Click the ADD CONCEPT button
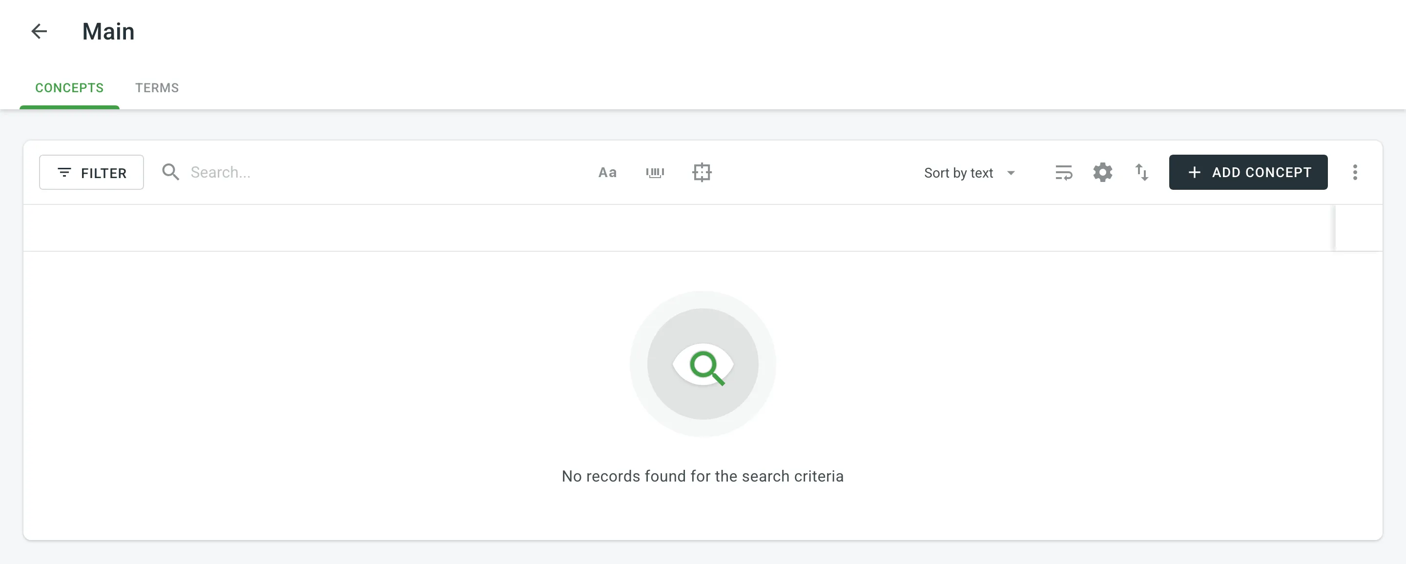1406x564 pixels. (1248, 172)
